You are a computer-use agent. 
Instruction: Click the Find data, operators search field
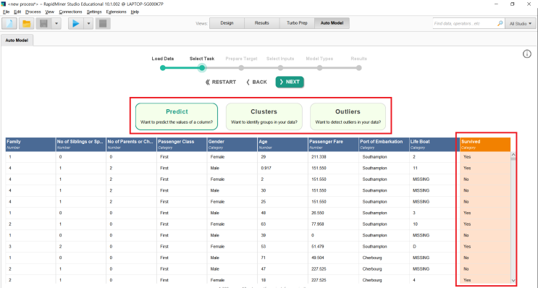tap(465, 23)
